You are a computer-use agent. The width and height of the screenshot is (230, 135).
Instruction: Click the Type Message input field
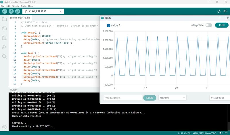pos(123,98)
